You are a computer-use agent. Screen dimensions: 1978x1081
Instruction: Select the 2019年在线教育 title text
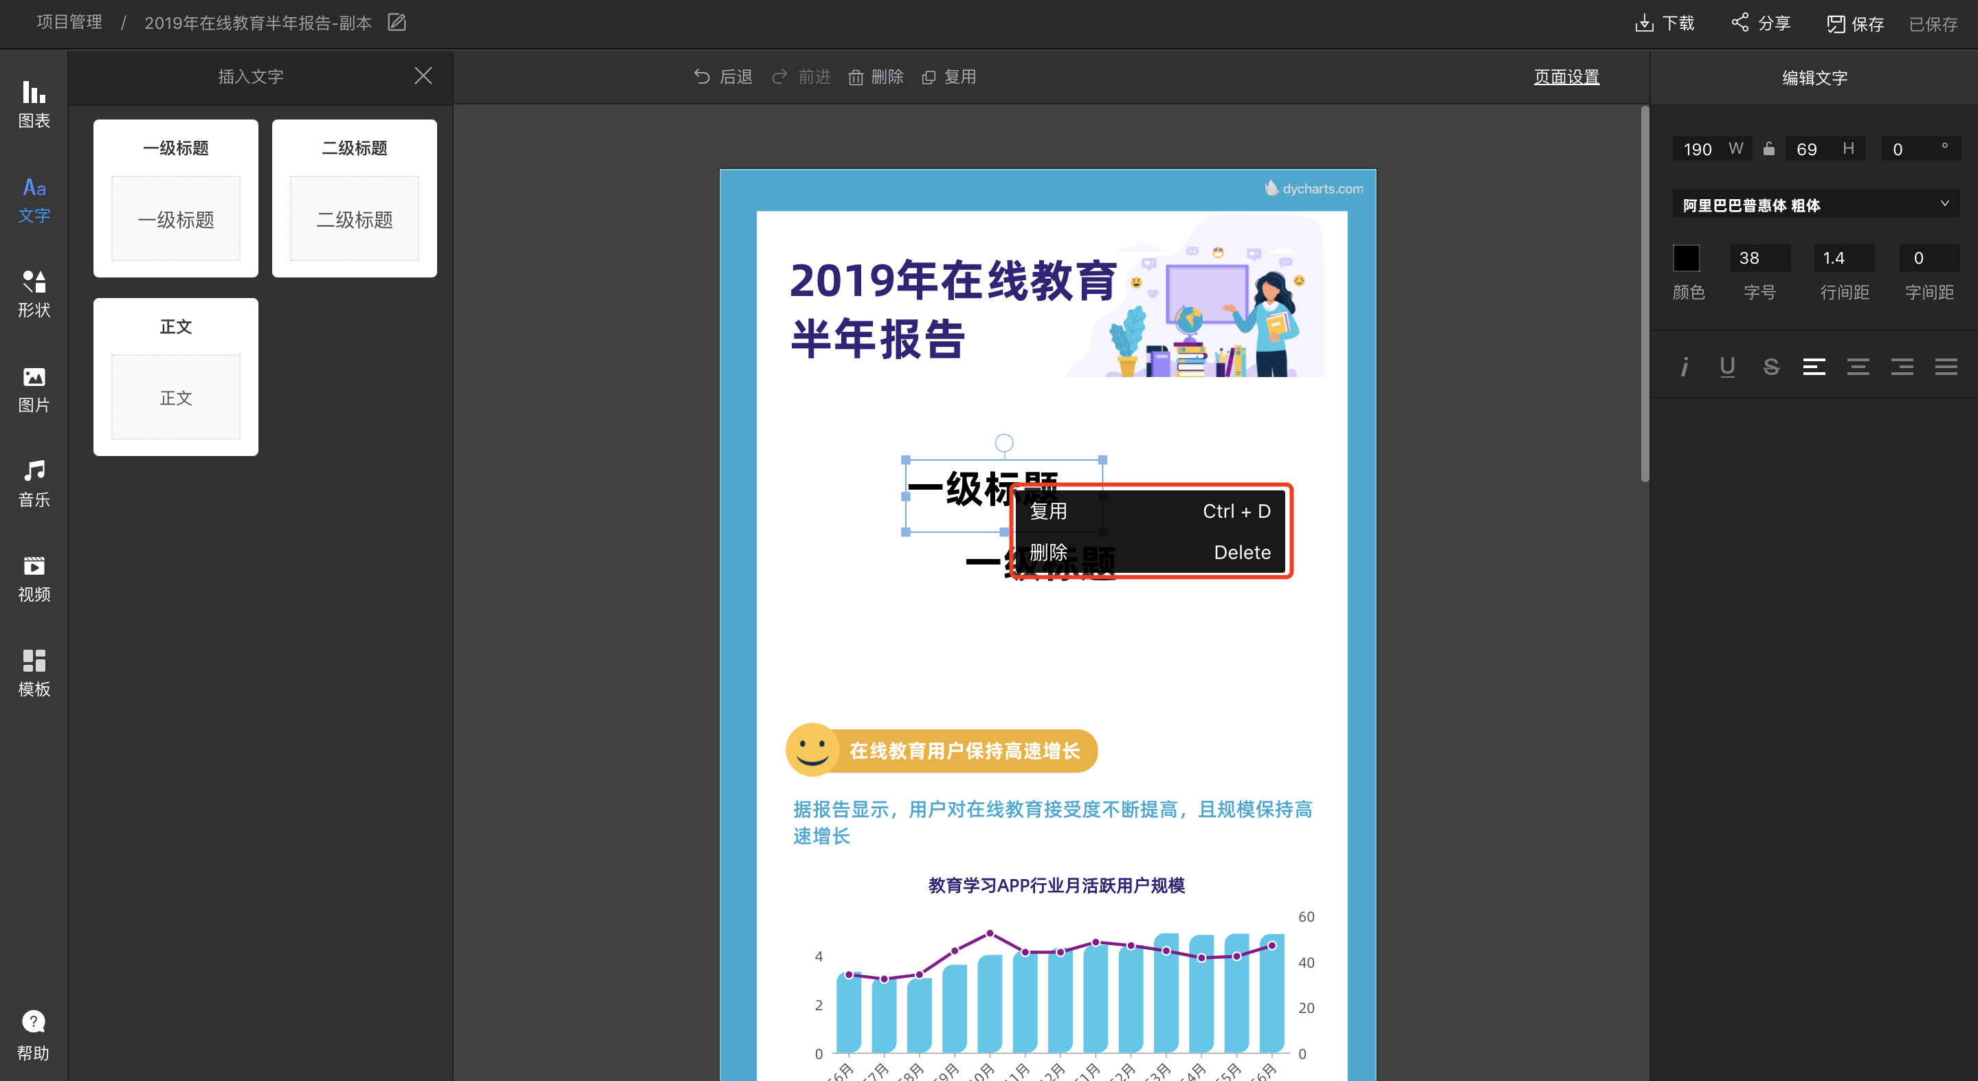coord(954,308)
